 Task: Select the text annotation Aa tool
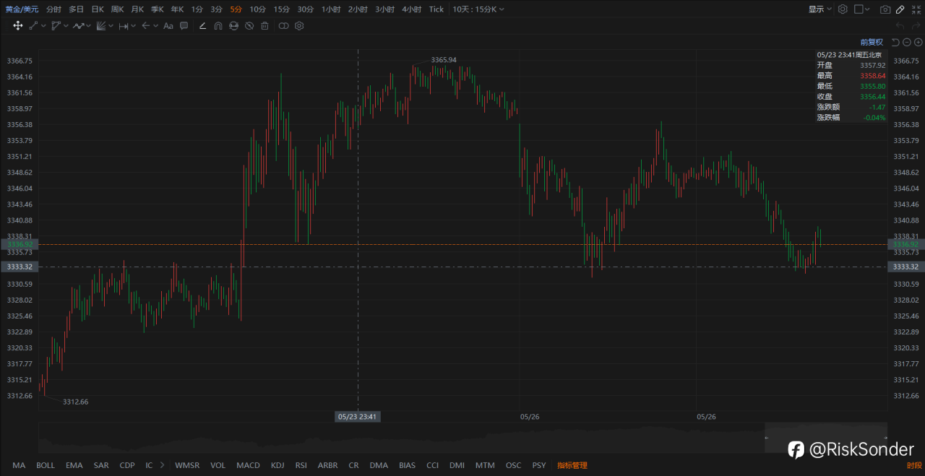pyautogui.click(x=168, y=25)
